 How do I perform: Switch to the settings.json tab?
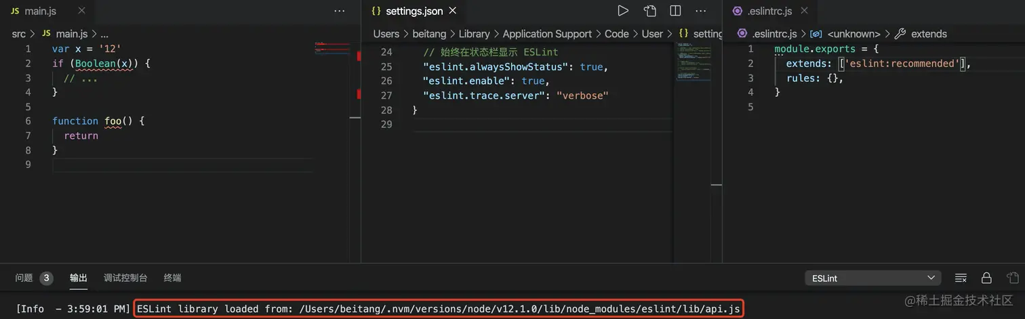[414, 11]
